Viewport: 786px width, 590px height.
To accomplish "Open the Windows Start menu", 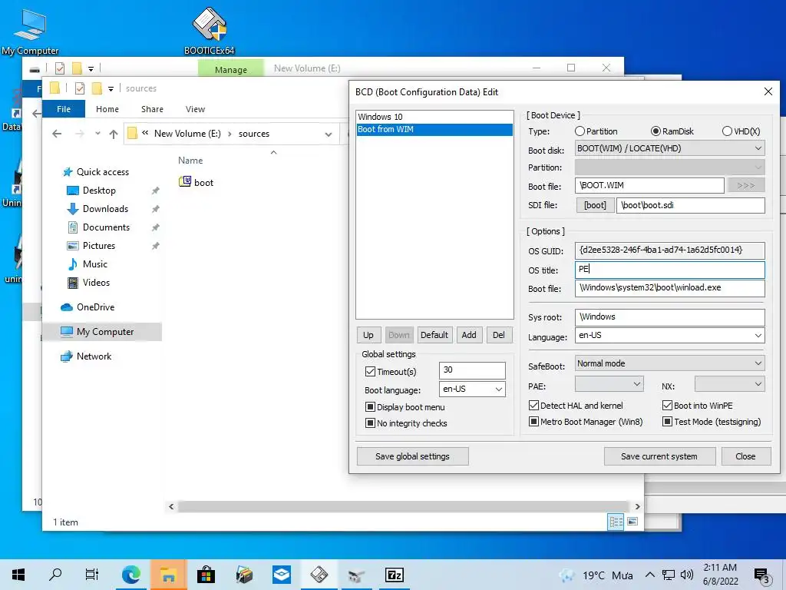I will pyautogui.click(x=18, y=575).
